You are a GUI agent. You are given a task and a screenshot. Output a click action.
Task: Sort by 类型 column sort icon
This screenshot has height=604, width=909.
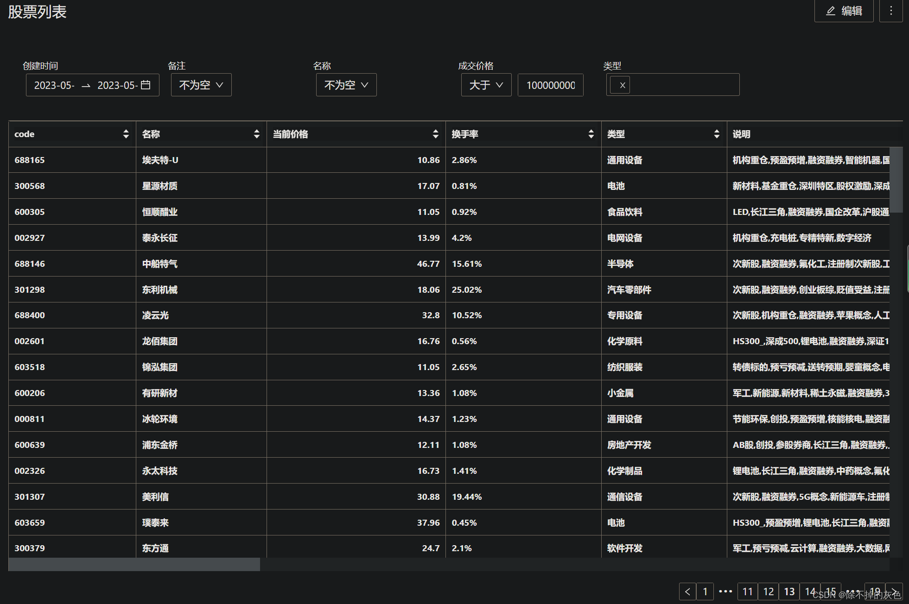coord(717,134)
